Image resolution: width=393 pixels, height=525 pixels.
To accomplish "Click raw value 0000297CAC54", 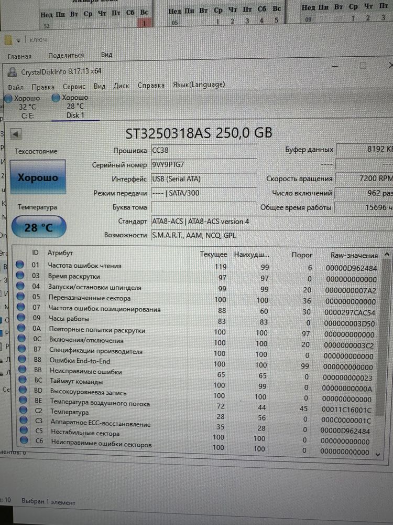I will (x=350, y=312).
